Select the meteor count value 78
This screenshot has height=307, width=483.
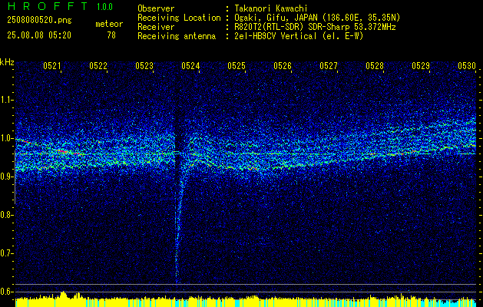point(111,35)
